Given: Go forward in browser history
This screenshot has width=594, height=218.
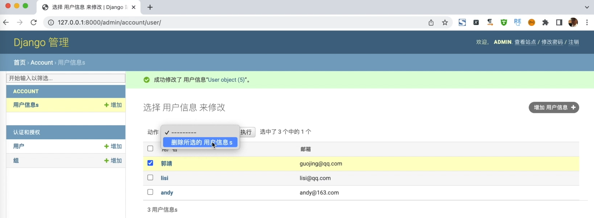Looking at the screenshot, I should pos(20,22).
